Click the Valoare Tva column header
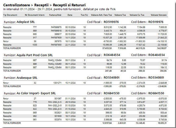Screen dimensions: 176x128 click(x=120, y=15)
